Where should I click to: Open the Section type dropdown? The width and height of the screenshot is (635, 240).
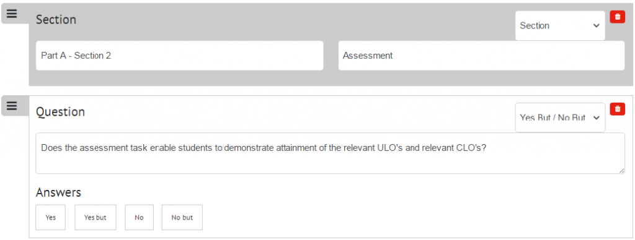coord(560,25)
